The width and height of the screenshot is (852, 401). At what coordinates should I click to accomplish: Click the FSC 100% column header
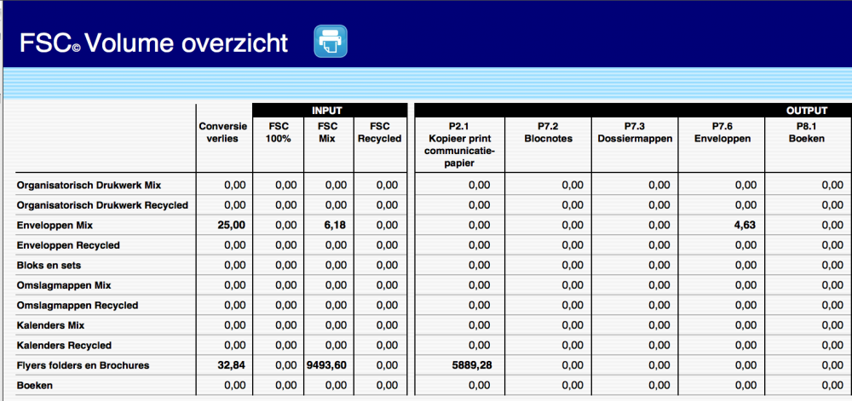[278, 132]
